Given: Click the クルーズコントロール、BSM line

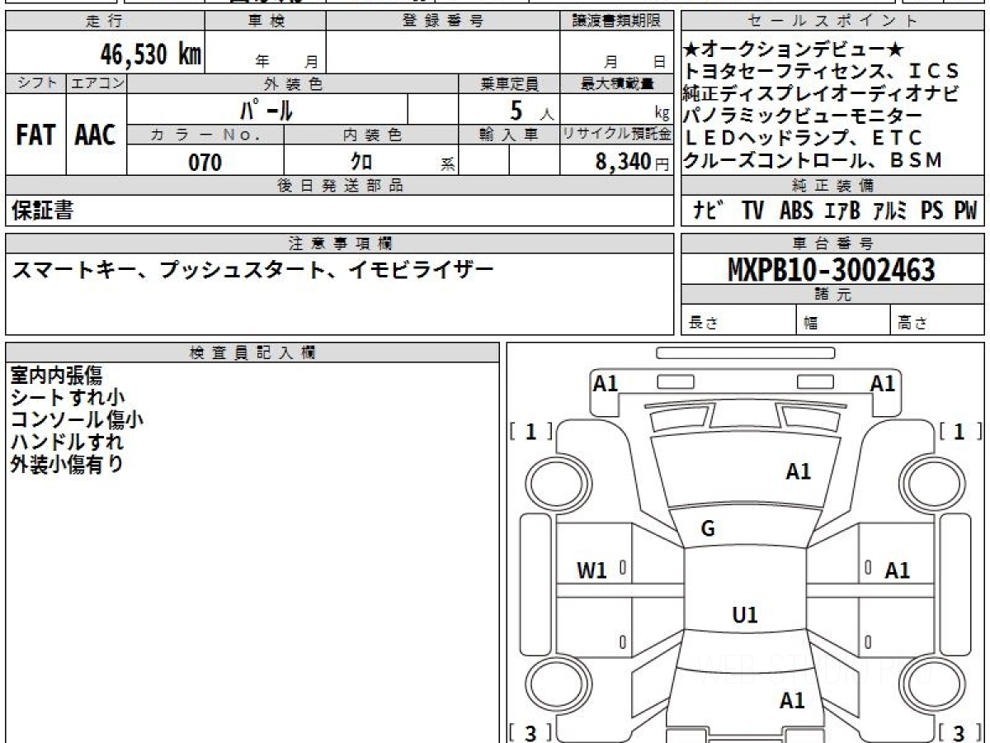Looking at the screenshot, I should tap(813, 160).
